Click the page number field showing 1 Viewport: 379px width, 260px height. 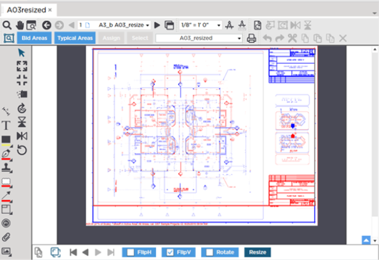point(81,25)
